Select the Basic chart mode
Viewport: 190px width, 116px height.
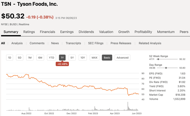click(107, 58)
